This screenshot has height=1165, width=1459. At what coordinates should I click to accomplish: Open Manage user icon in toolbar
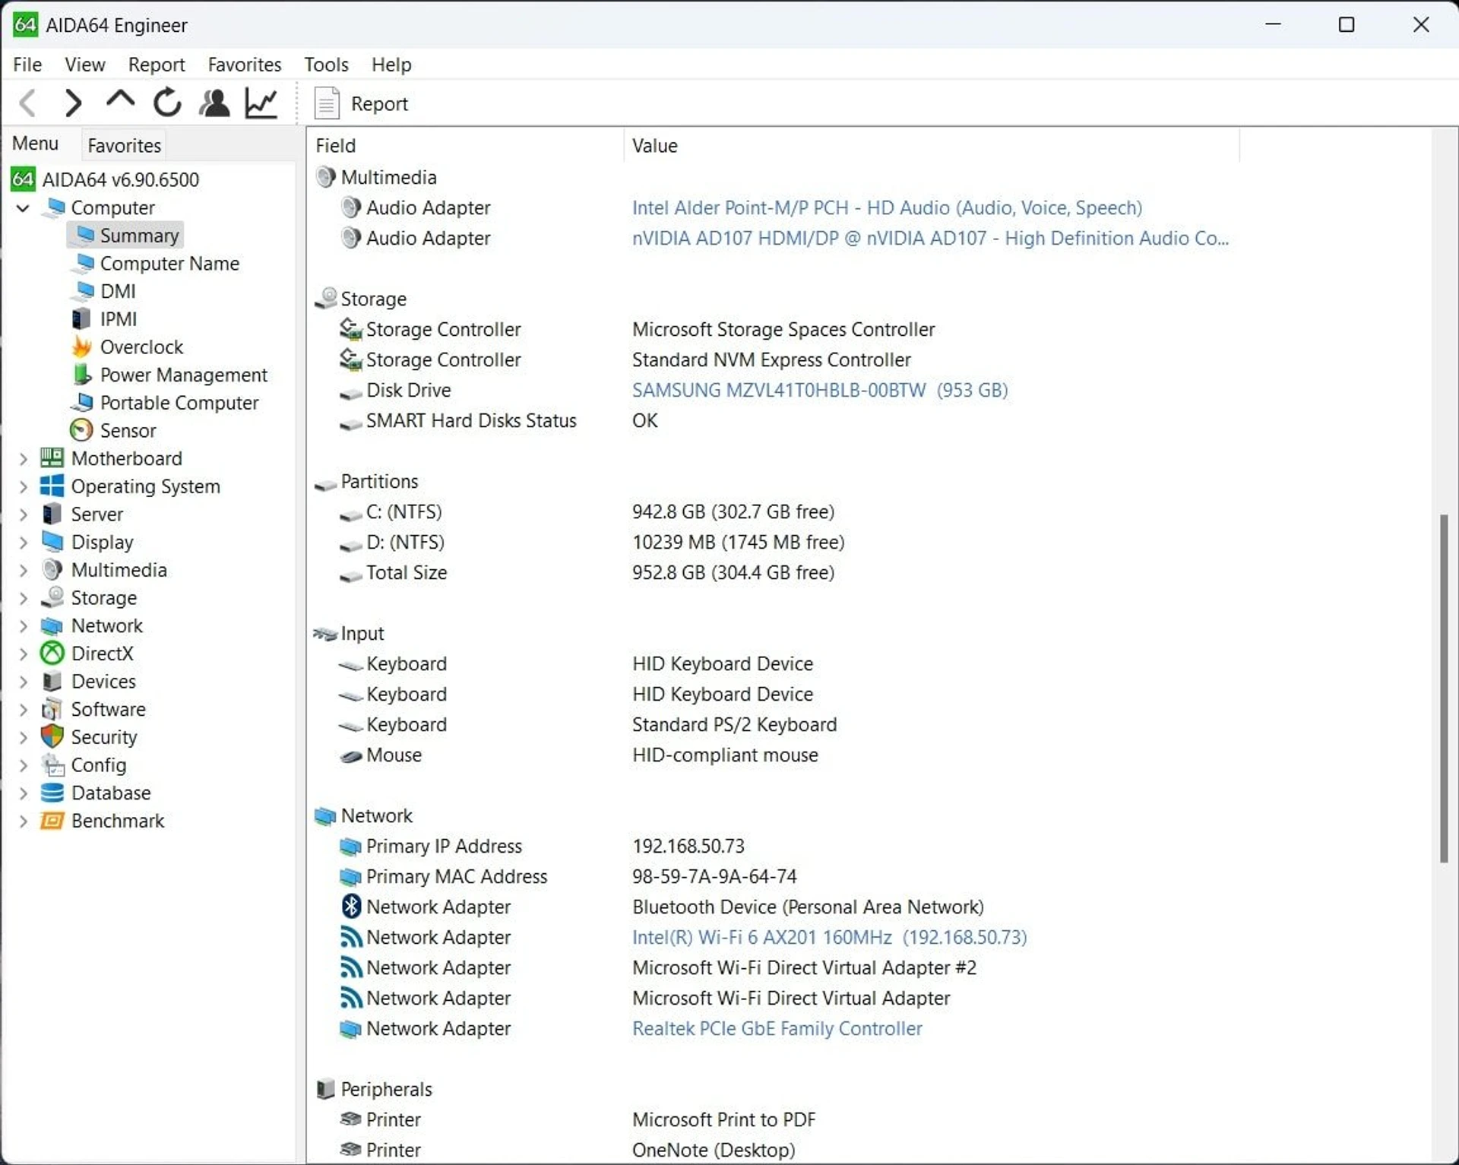point(214,103)
